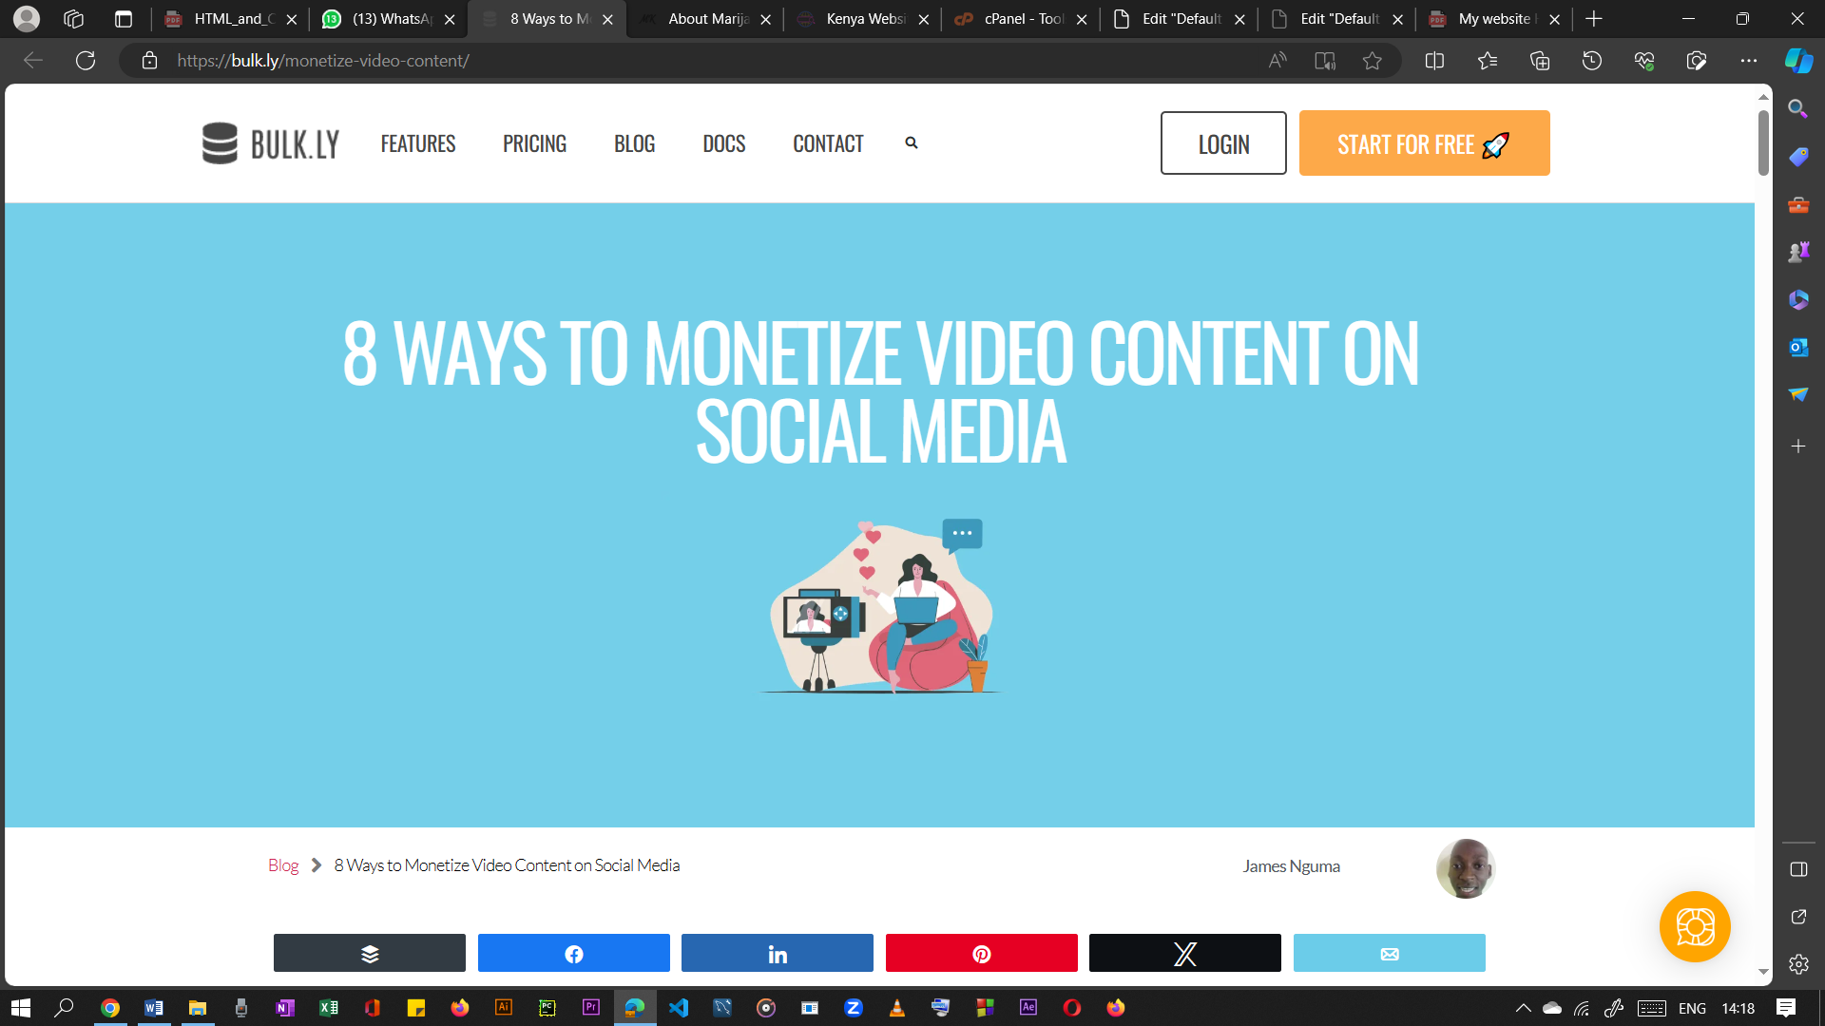1825x1026 pixels.
Task: Click the address bar URL
Action: [x=323, y=61]
